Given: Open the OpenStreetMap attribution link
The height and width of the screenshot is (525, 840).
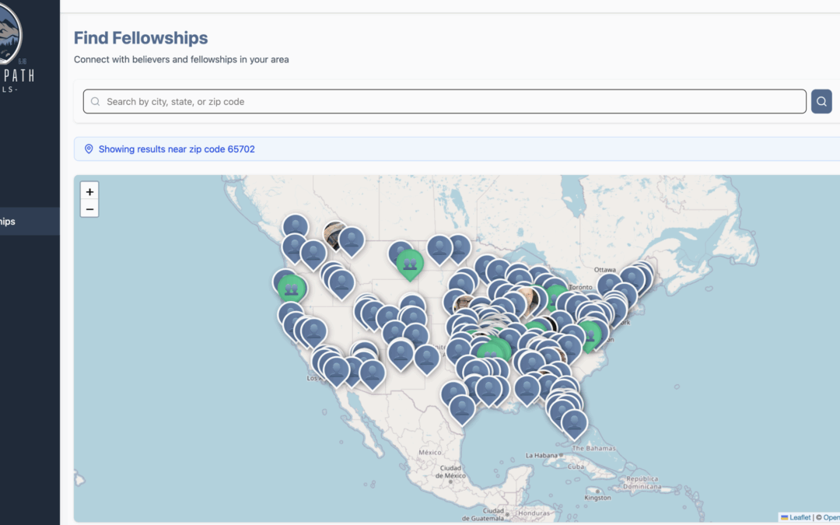Looking at the screenshot, I should (831, 517).
